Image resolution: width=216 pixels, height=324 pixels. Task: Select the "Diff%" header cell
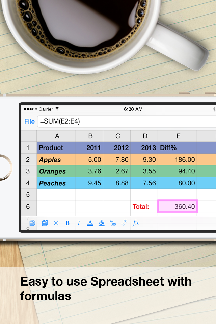click(x=177, y=148)
